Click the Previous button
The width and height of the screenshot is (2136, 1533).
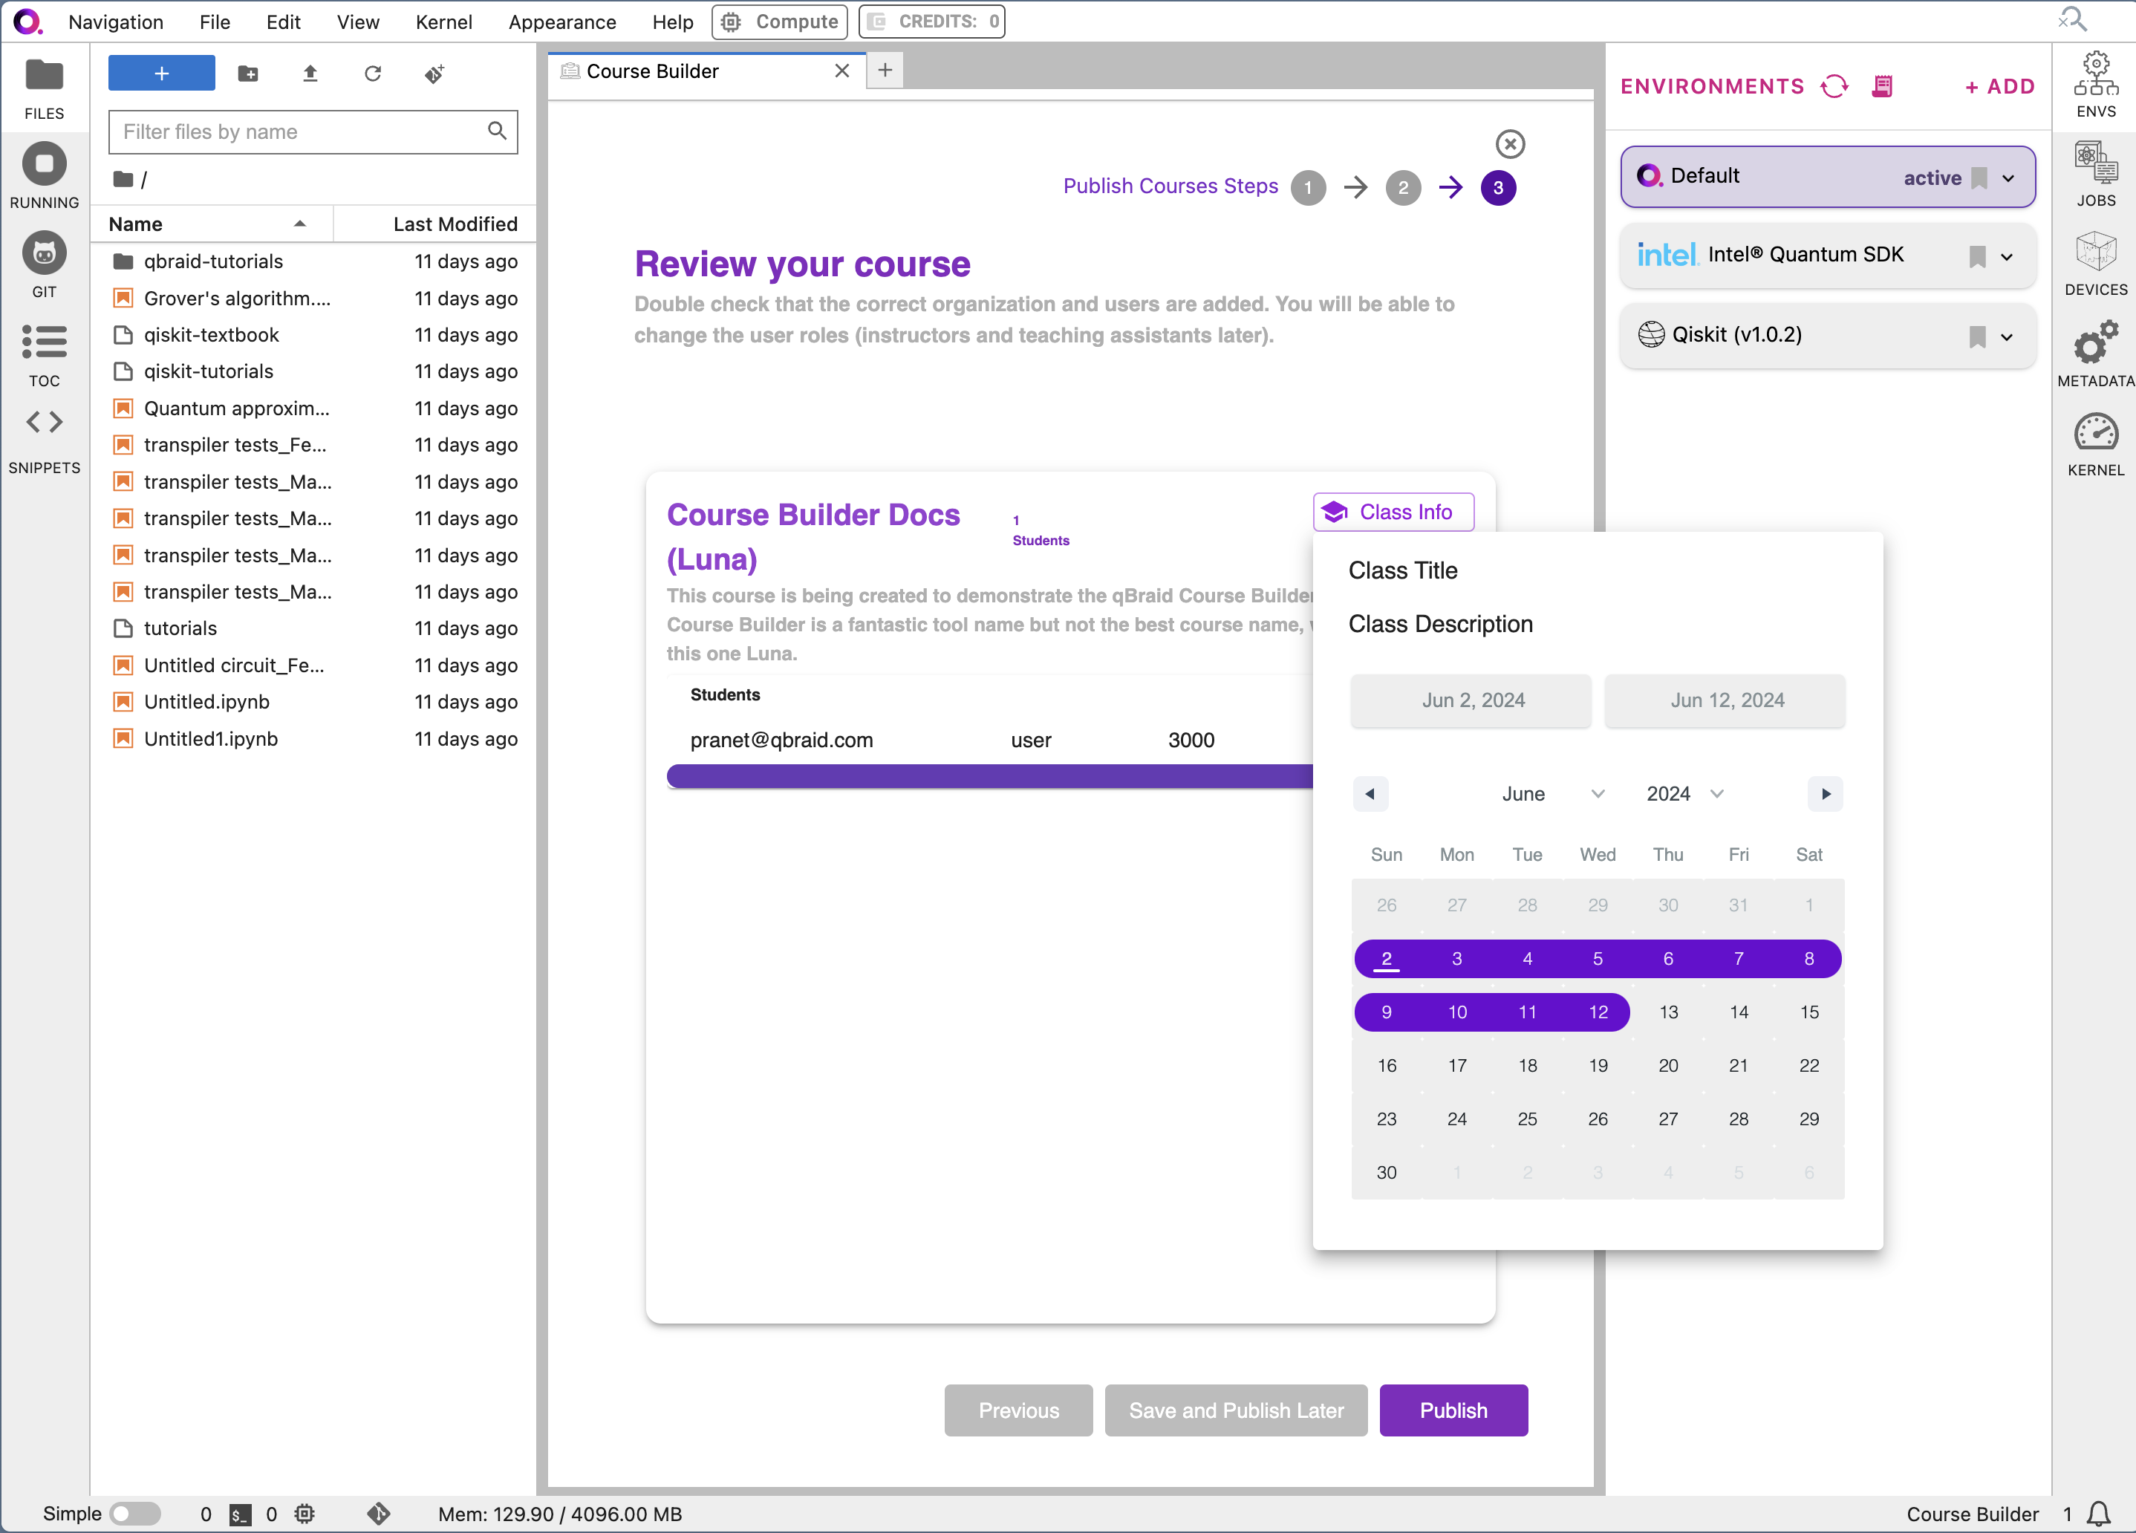coord(1018,1410)
